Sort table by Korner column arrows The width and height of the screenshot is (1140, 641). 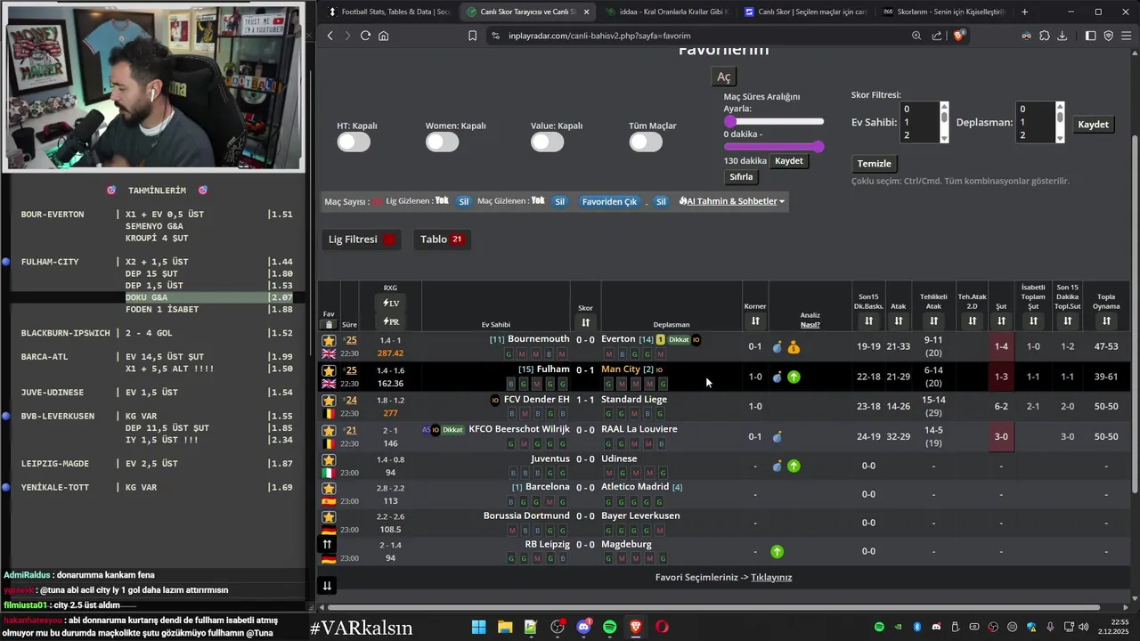[755, 320]
